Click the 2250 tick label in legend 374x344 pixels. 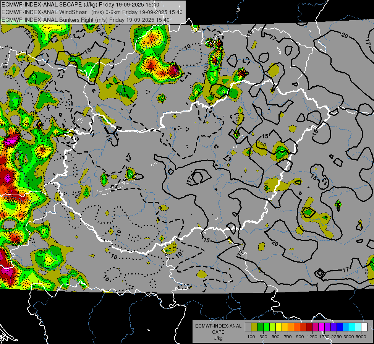pyautogui.click(x=337, y=337)
